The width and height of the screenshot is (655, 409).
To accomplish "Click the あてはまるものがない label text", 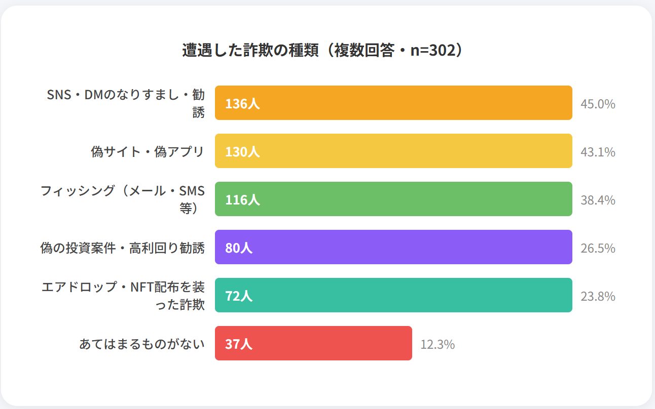I will point(142,344).
